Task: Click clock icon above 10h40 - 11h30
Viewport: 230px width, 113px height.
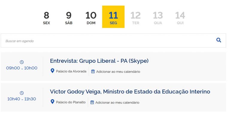Action: pos(22,93)
